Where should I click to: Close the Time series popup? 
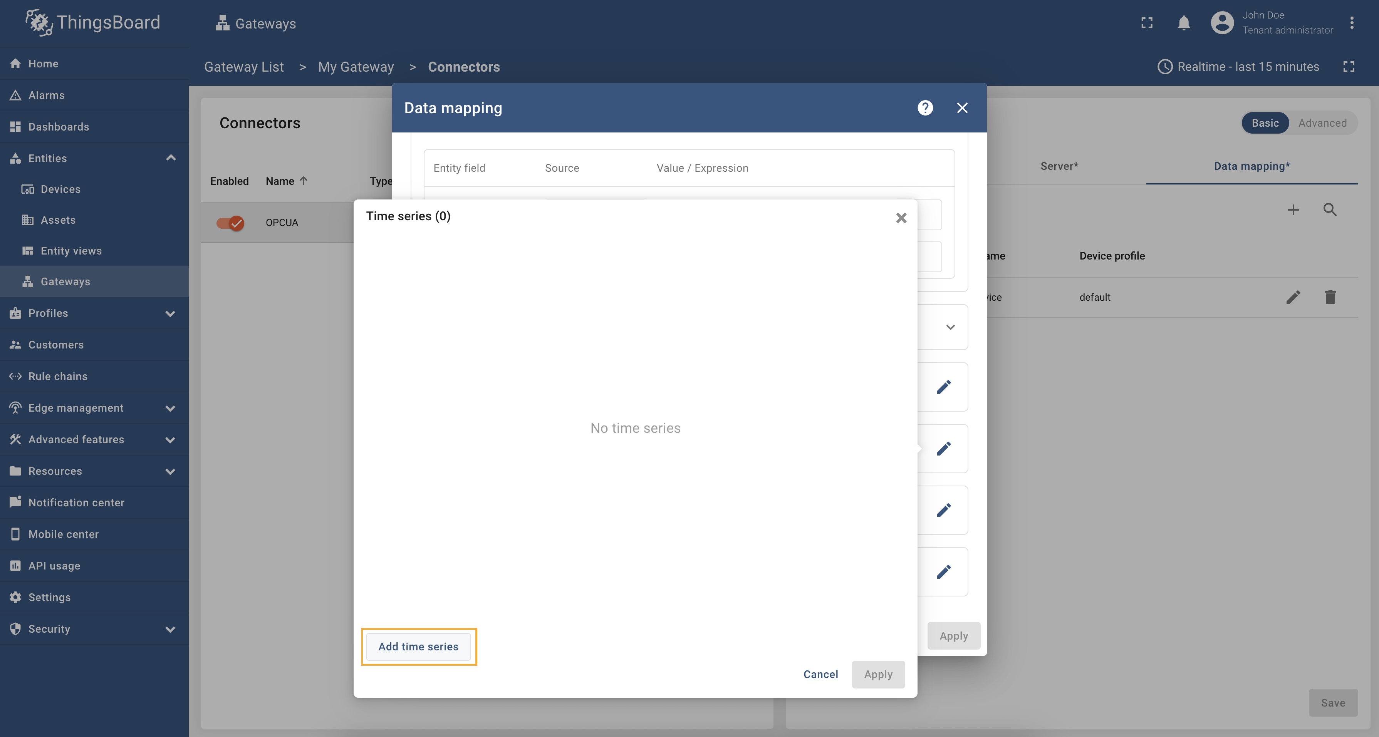pos(901,218)
